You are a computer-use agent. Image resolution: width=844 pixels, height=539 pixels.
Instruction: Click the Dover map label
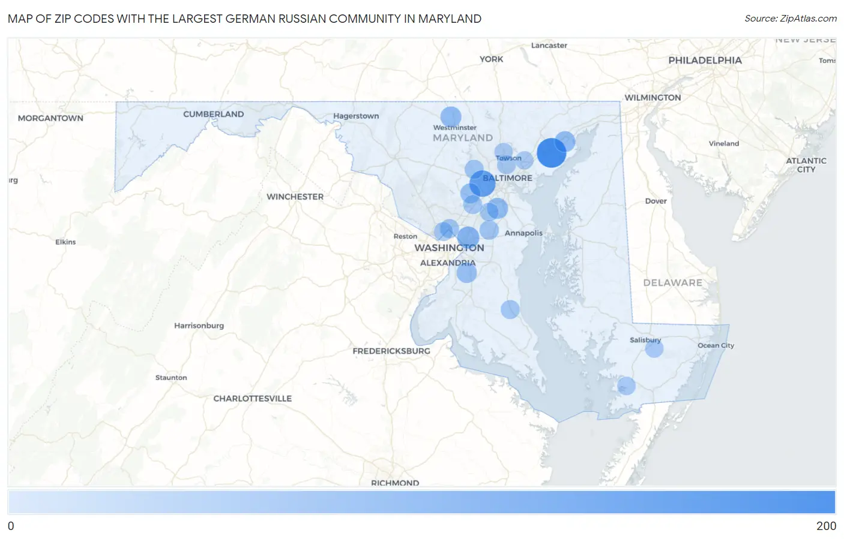click(656, 201)
